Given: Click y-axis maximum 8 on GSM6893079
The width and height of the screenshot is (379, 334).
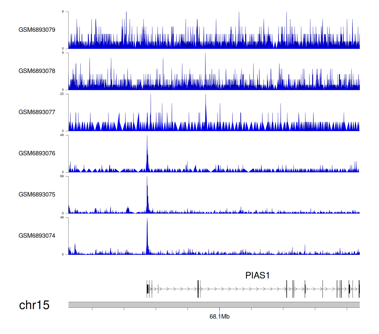Looking at the screenshot, I should 63,12.
